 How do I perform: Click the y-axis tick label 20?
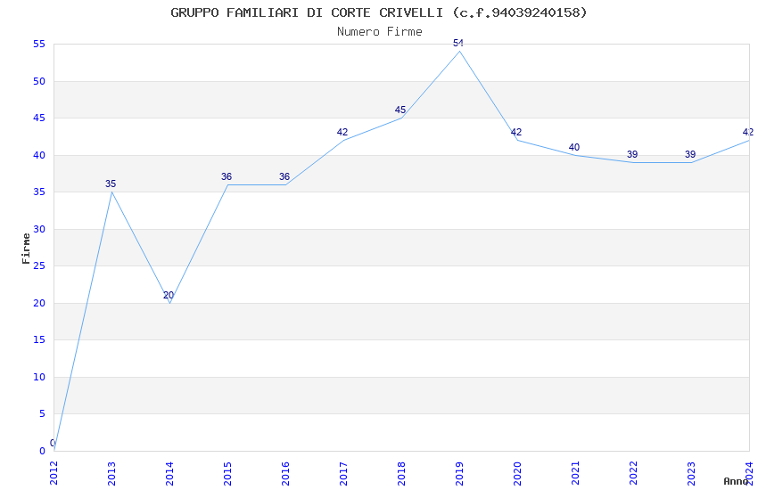39,303
